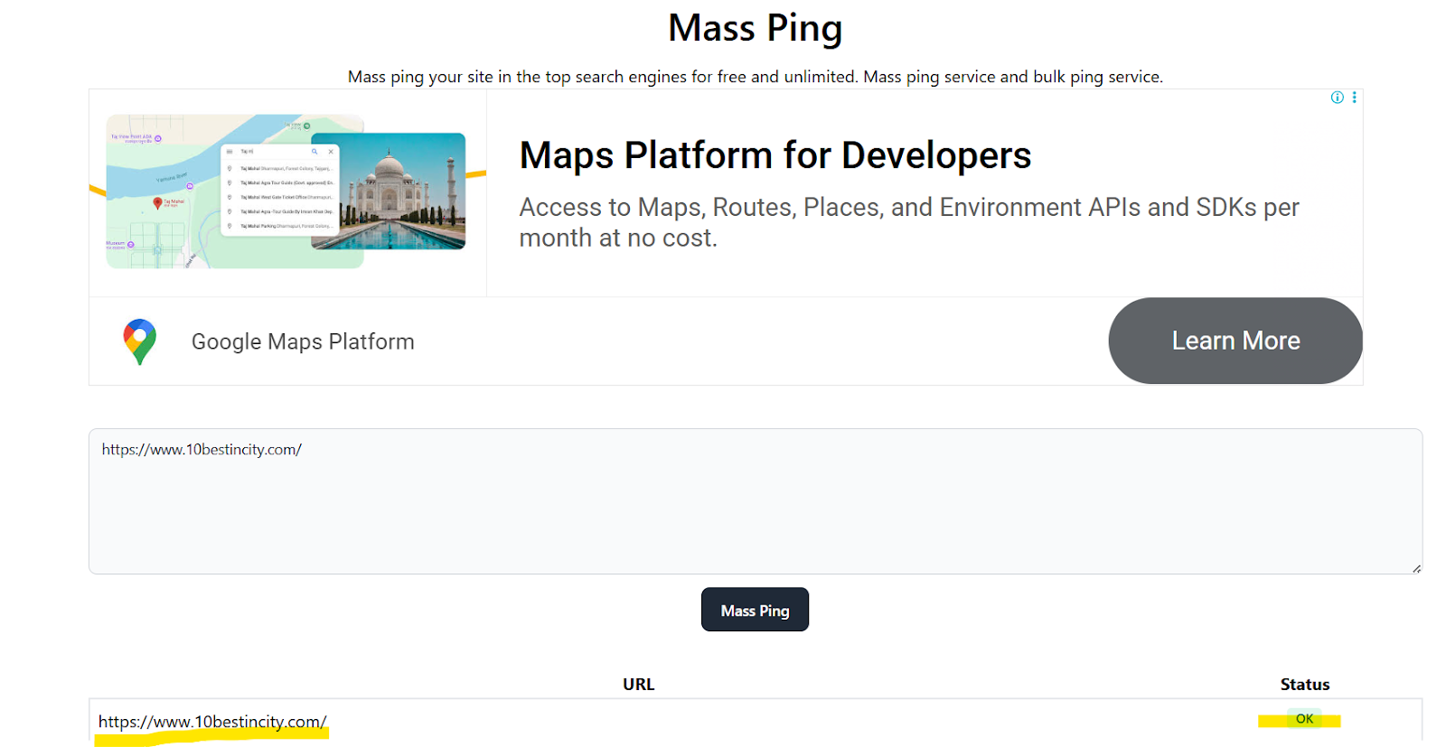This screenshot has width=1446, height=747.
Task: Click the Learn More ad button
Action: 1235,341
